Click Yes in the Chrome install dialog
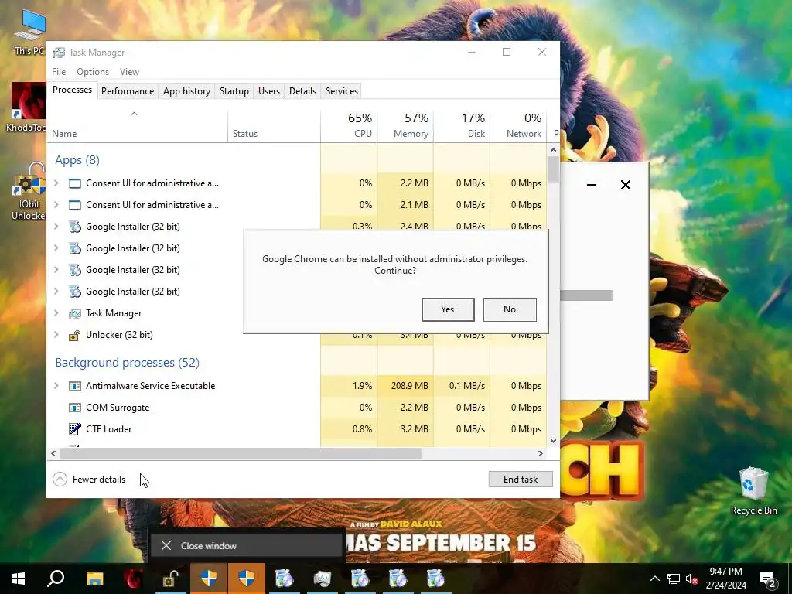This screenshot has width=792, height=594. pyautogui.click(x=448, y=309)
